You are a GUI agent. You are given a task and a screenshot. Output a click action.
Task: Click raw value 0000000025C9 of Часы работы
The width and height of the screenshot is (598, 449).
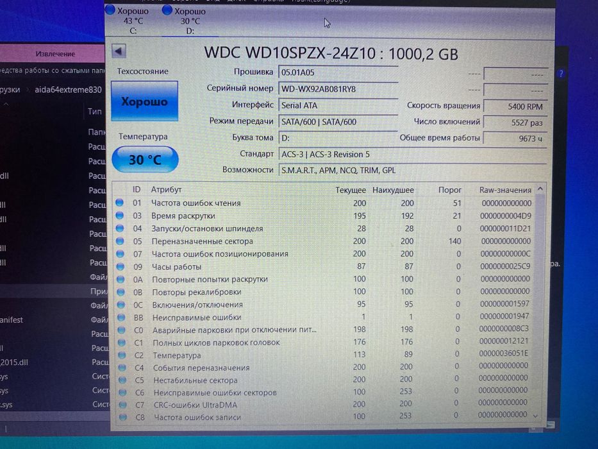tap(505, 266)
